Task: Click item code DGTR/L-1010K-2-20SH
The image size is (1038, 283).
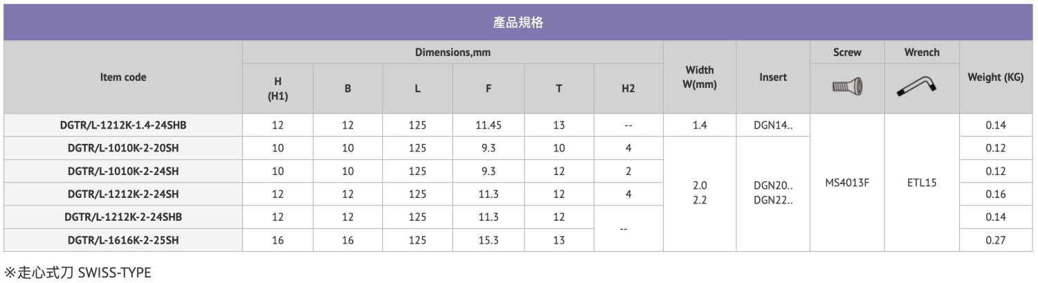Action: (x=123, y=148)
